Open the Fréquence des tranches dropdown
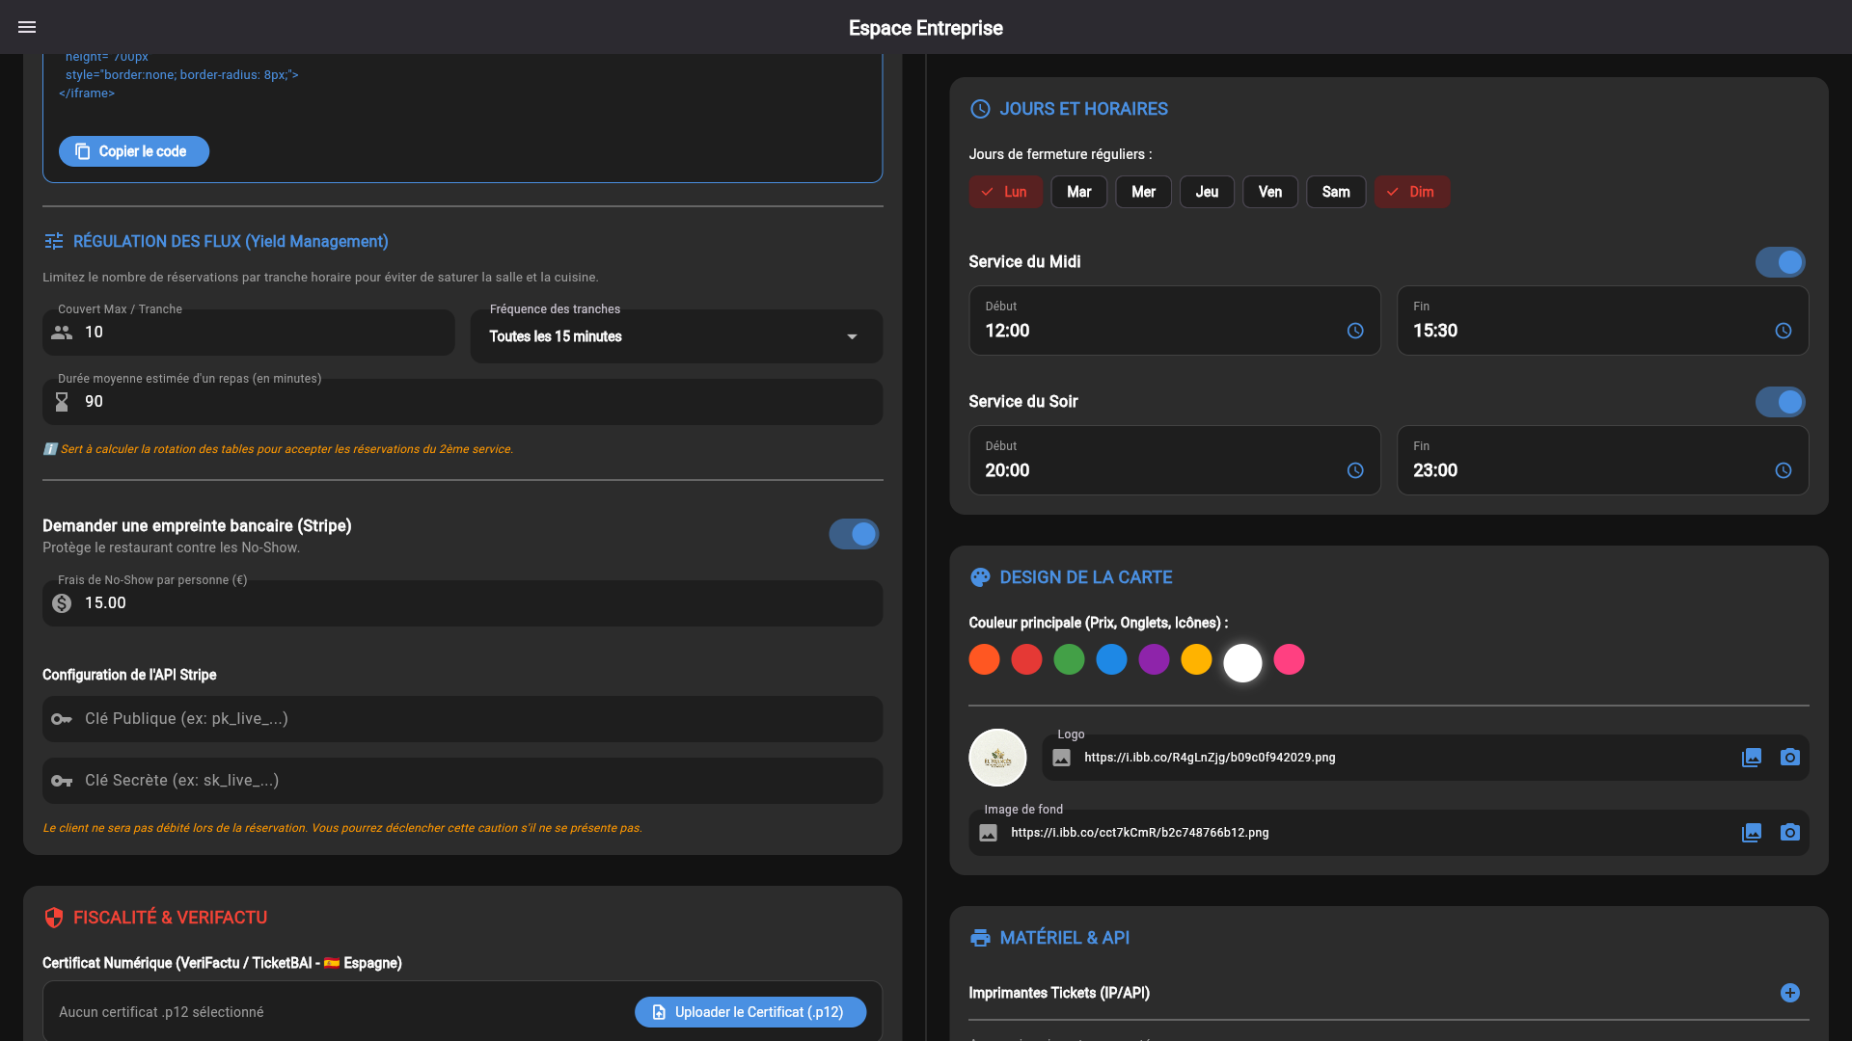 click(676, 336)
